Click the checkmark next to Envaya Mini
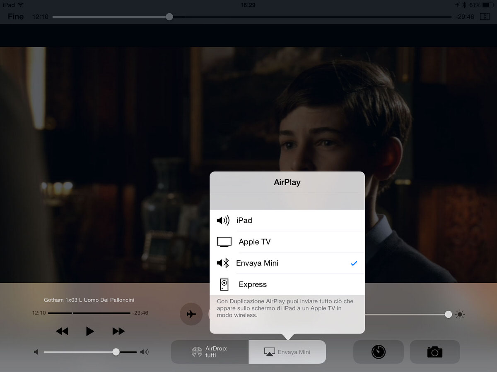Viewport: 497px width, 372px height. tap(354, 263)
